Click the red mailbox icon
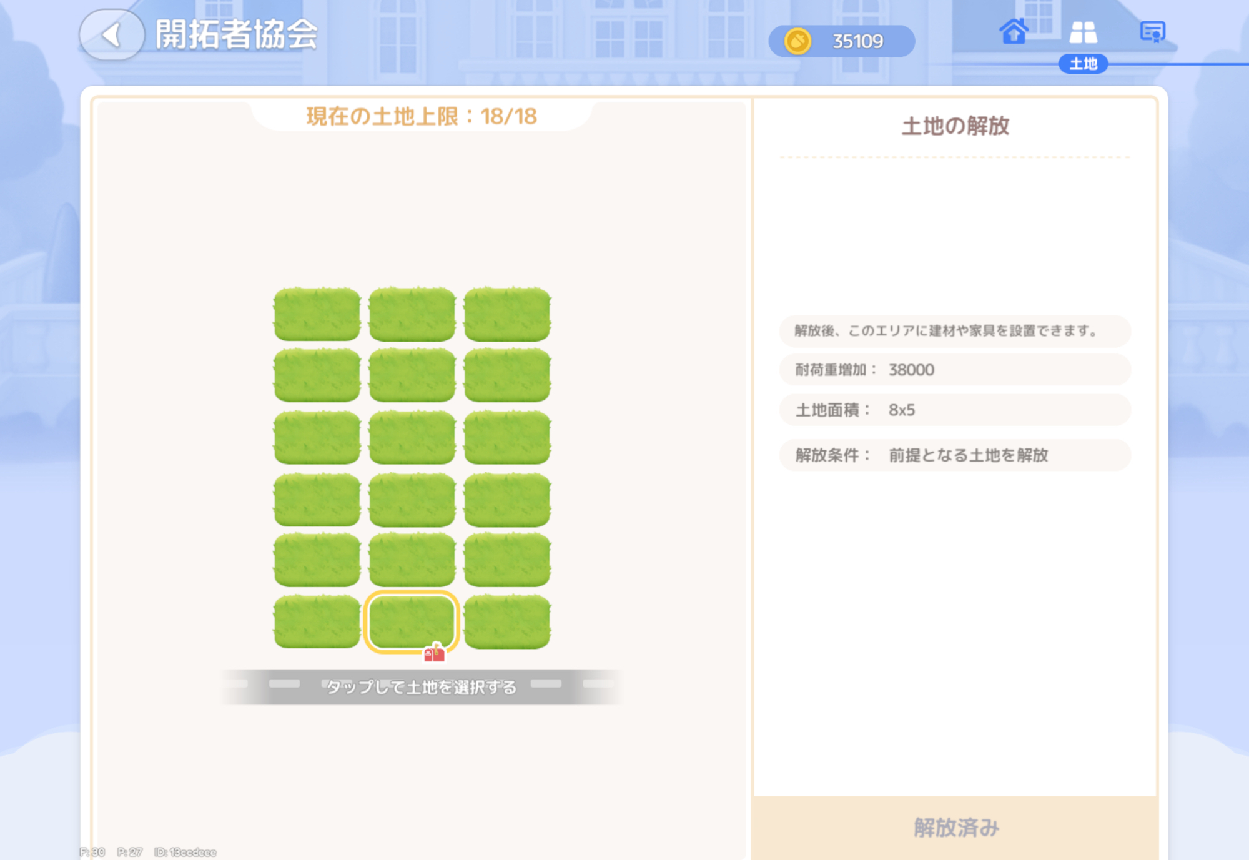 pyautogui.click(x=434, y=653)
